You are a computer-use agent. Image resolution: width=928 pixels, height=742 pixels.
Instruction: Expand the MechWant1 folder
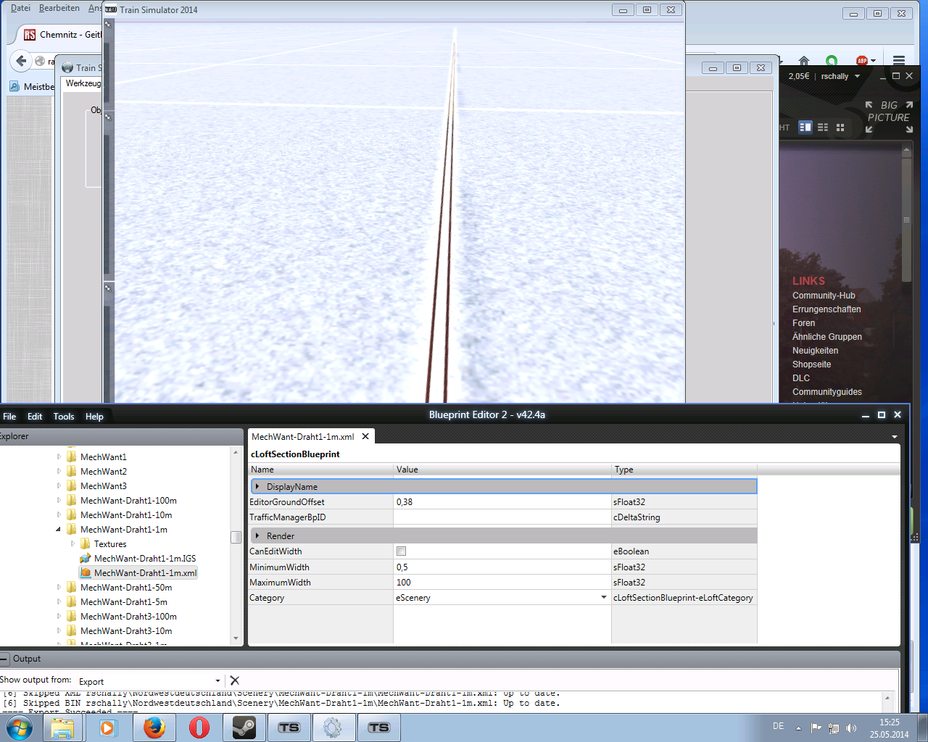59,457
